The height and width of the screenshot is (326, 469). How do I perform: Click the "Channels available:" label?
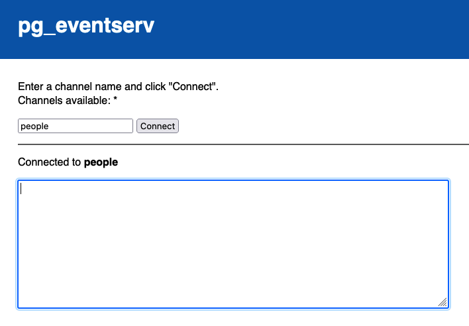click(x=64, y=101)
